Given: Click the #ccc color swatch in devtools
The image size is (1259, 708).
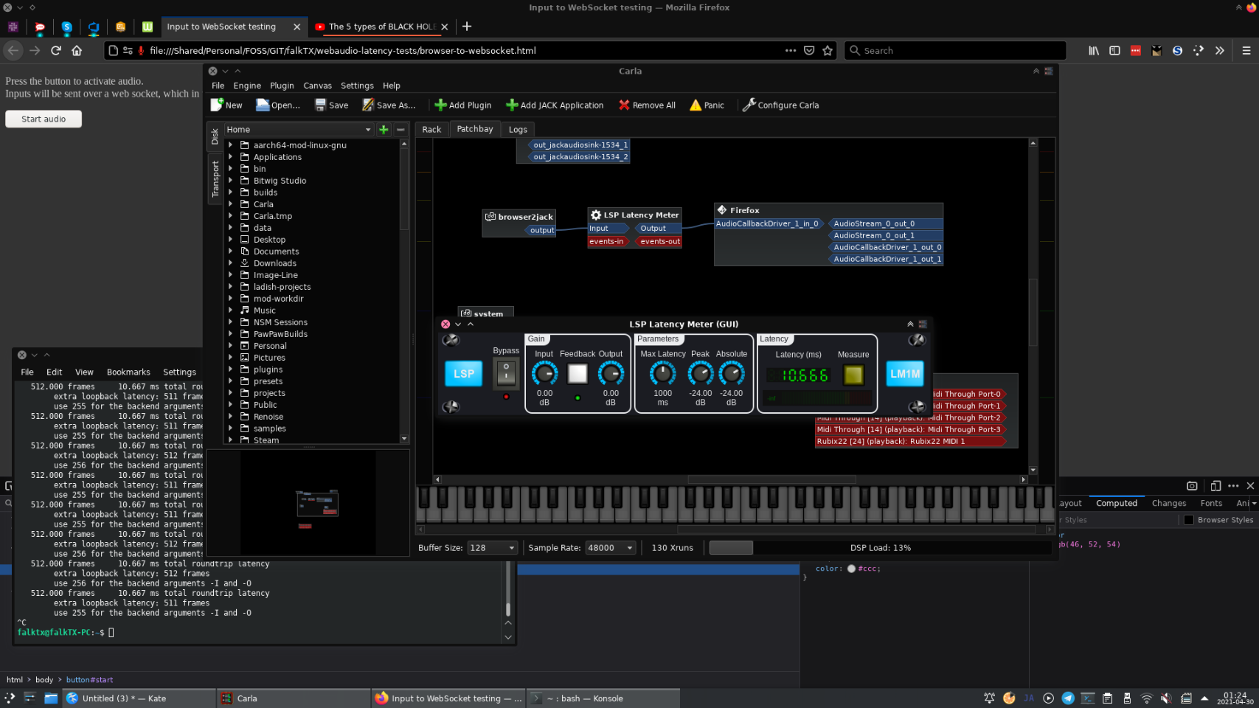Looking at the screenshot, I should tap(851, 569).
